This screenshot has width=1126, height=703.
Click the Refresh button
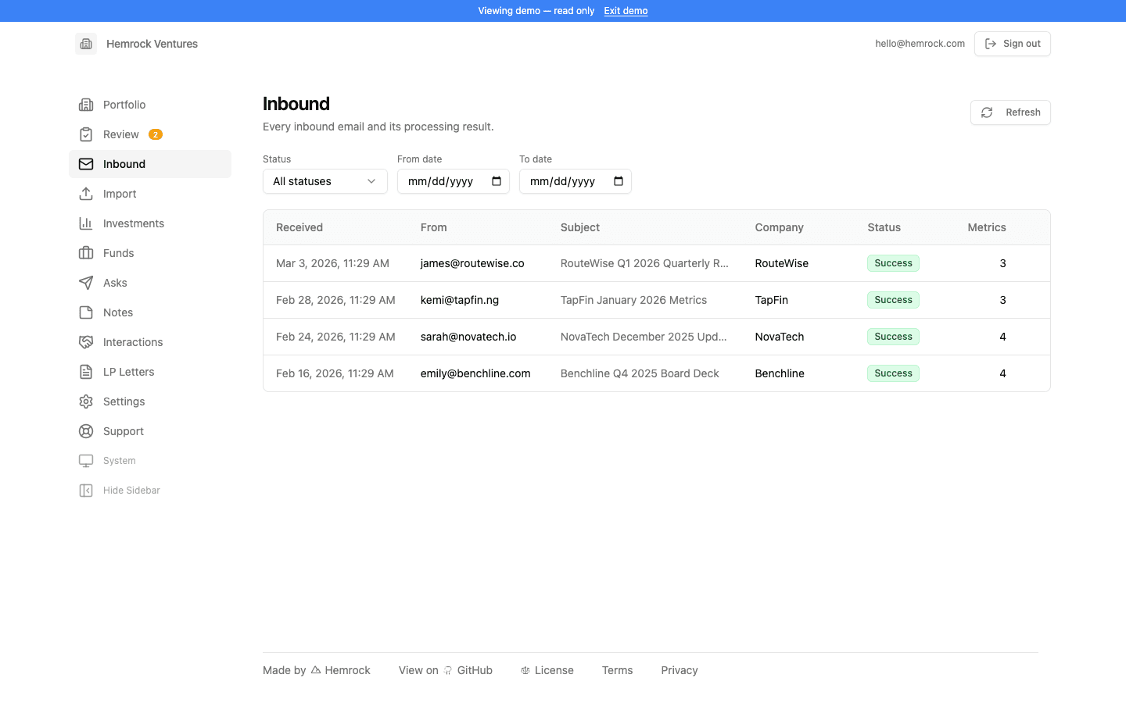coord(1010,112)
